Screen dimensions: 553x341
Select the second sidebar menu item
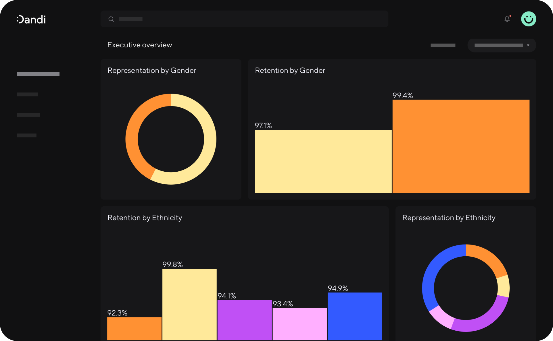tap(27, 94)
